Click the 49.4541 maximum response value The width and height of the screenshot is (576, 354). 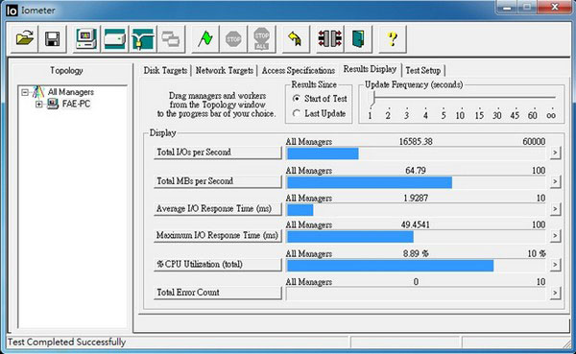point(416,224)
